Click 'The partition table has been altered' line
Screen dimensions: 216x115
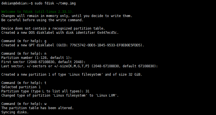click(x=37, y=108)
